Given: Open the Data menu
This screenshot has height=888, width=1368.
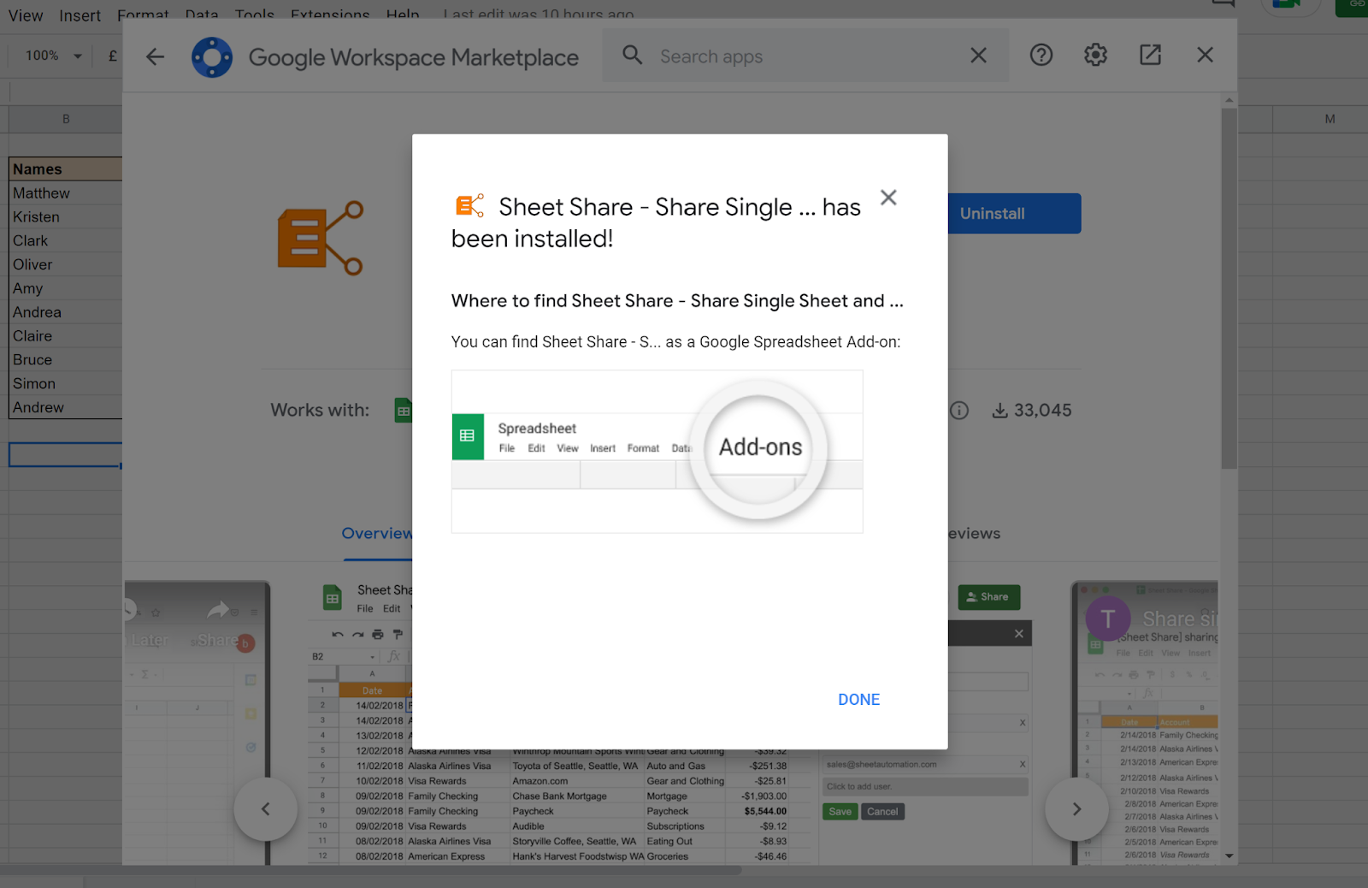Looking at the screenshot, I should click(x=202, y=15).
